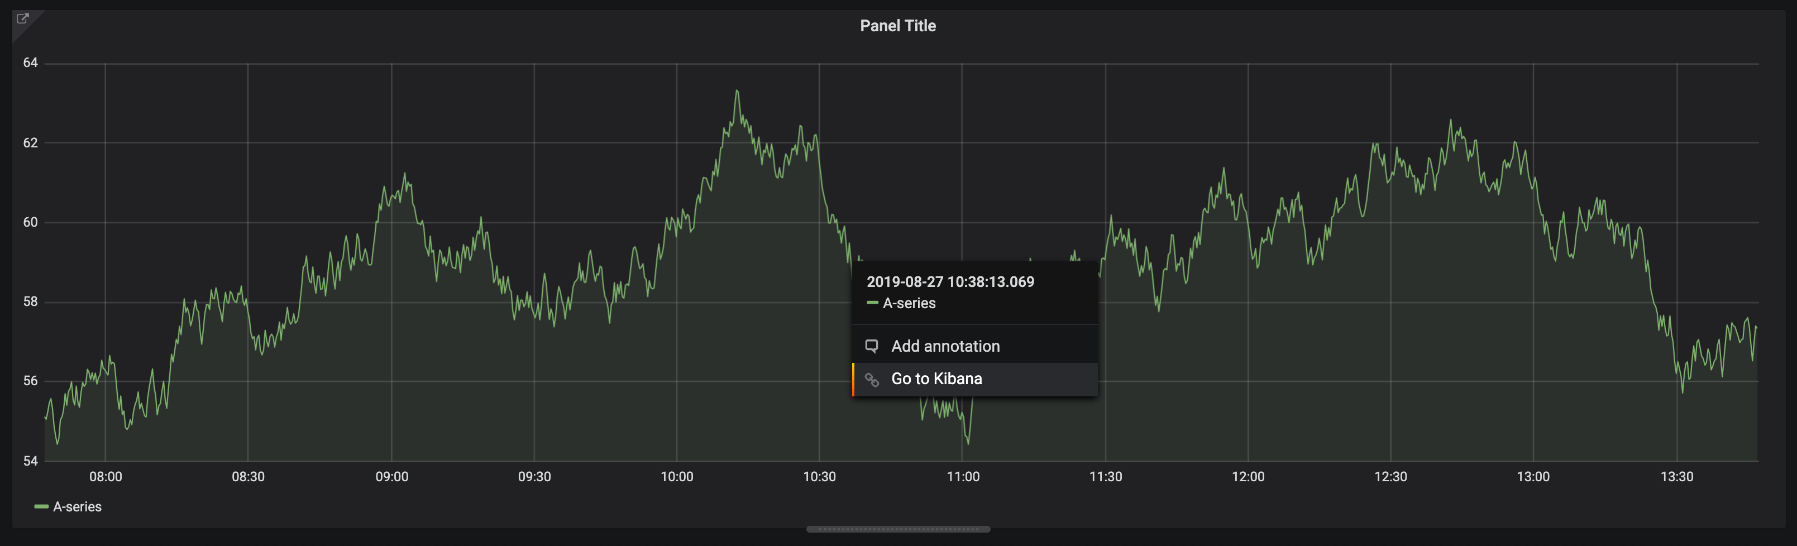
Task: Open the panel header dropdown labeled Panel Title
Action: click(898, 26)
